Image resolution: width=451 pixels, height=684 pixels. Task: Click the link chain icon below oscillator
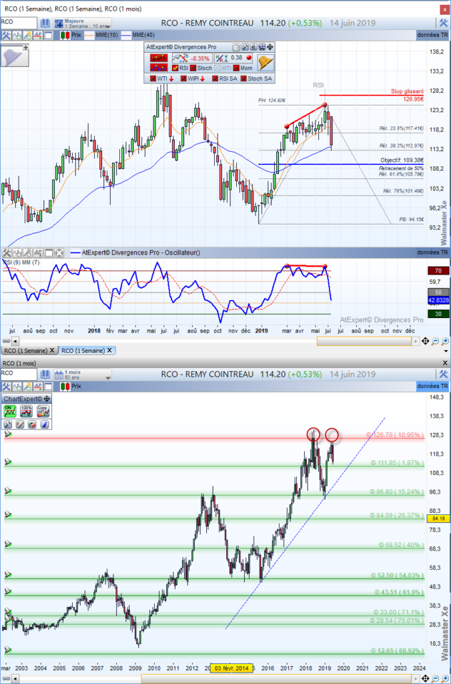click(5, 341)
